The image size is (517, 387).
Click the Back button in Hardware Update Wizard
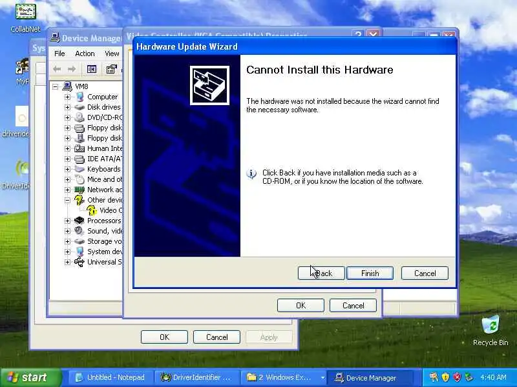(x=321, y=273)
